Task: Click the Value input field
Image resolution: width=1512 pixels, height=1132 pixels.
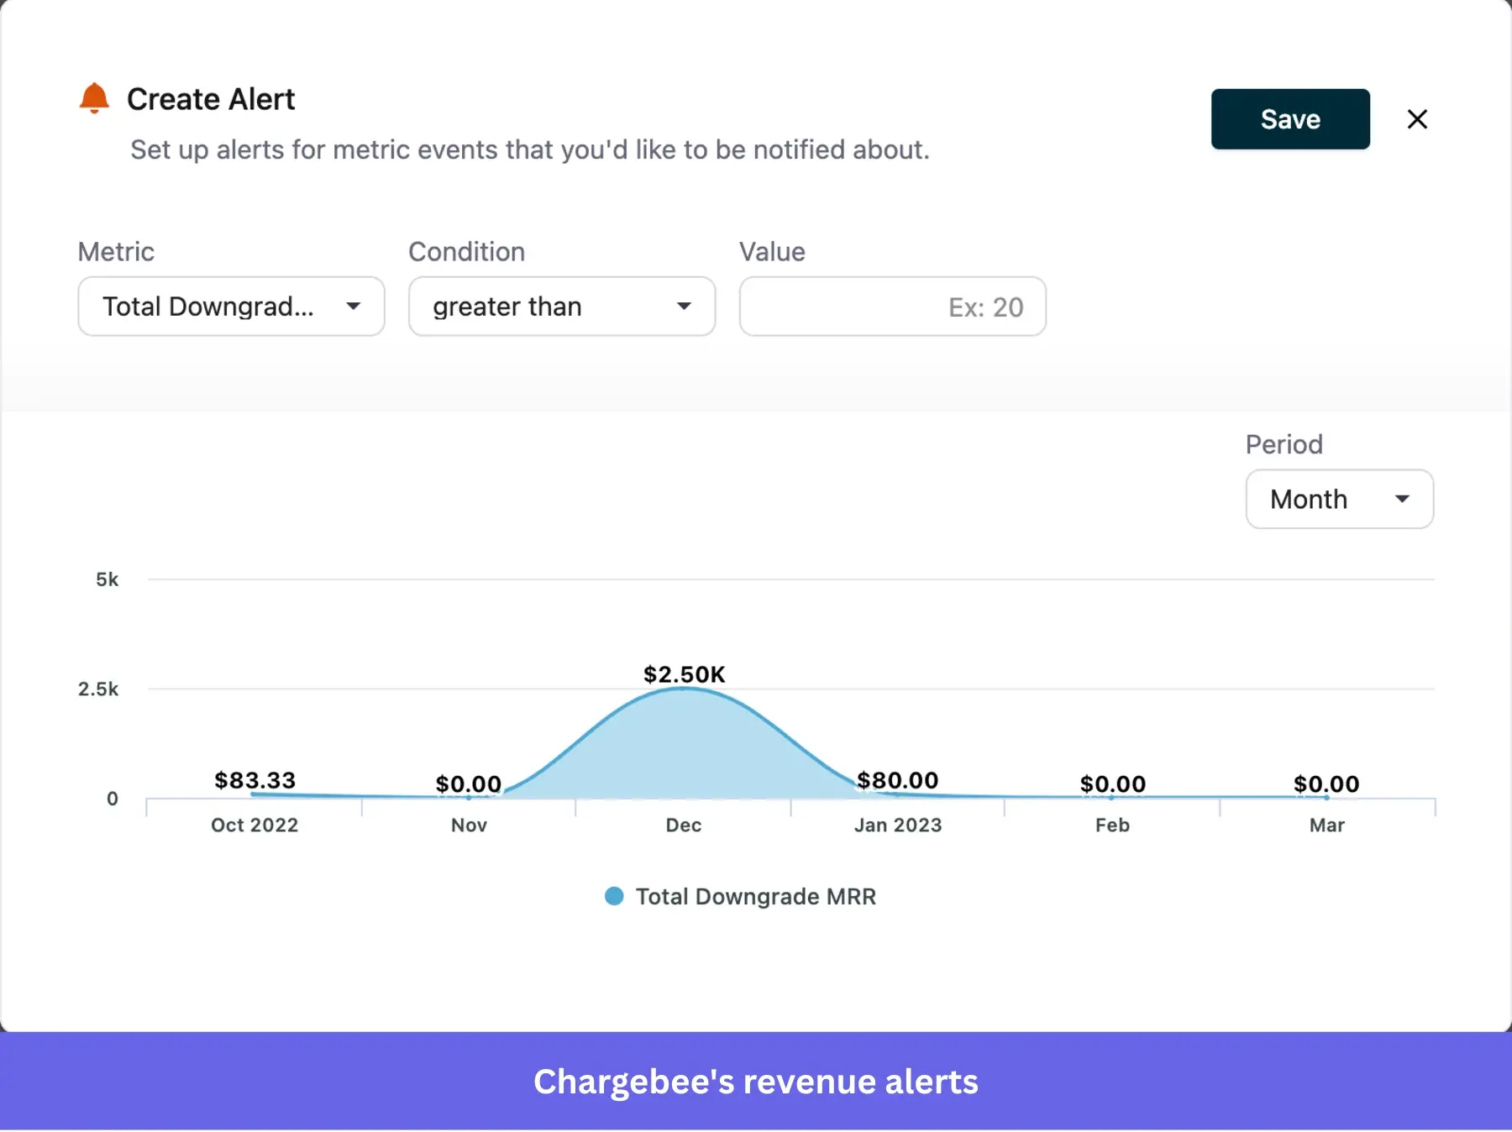Action: pyautogui.click(x=892, y=307)
